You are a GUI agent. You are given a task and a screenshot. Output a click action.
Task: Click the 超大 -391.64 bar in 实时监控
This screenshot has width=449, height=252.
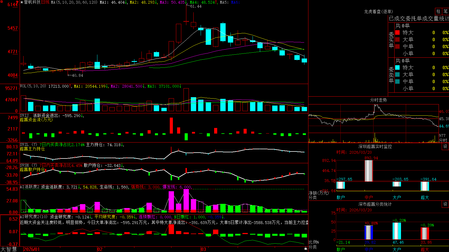425,186
